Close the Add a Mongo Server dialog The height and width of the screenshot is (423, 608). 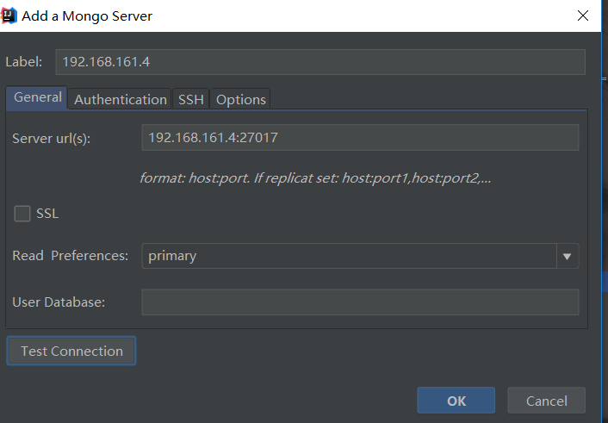[x=583, y=16]
